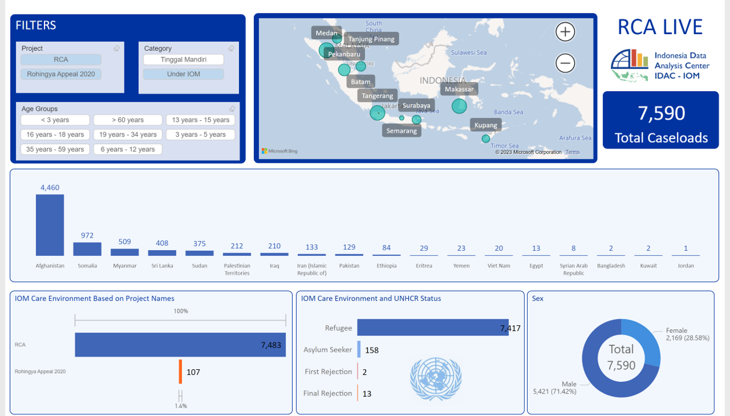Click the RCA LIVE title

pyautogui.click(x=660, y=27)
